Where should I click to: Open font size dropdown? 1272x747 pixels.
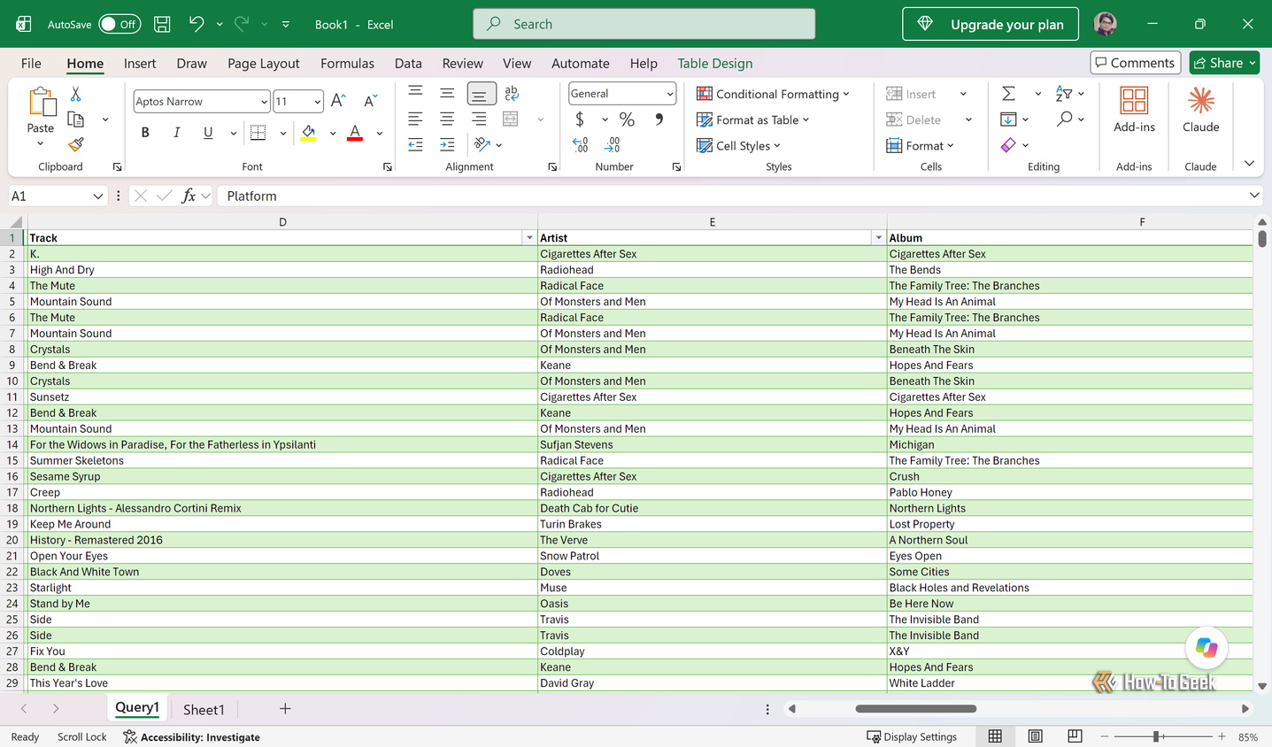317,102
